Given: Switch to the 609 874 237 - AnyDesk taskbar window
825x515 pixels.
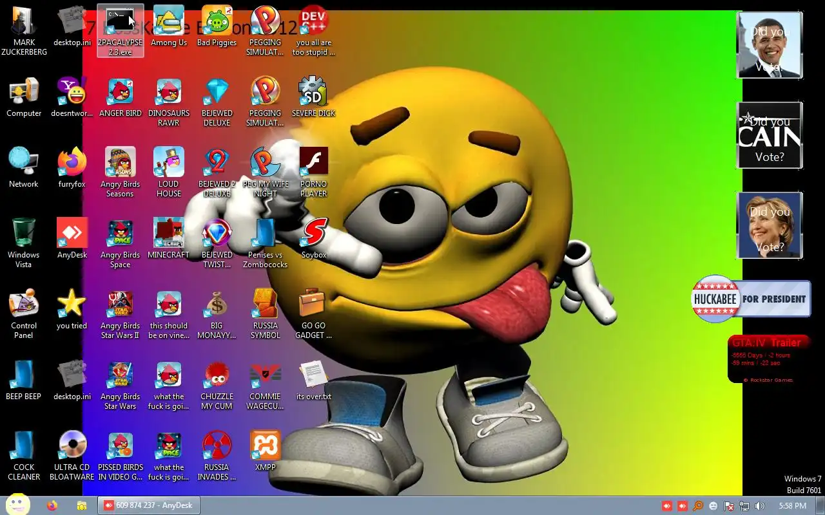Looking at the screenshot, I should (x=148, y=505).
